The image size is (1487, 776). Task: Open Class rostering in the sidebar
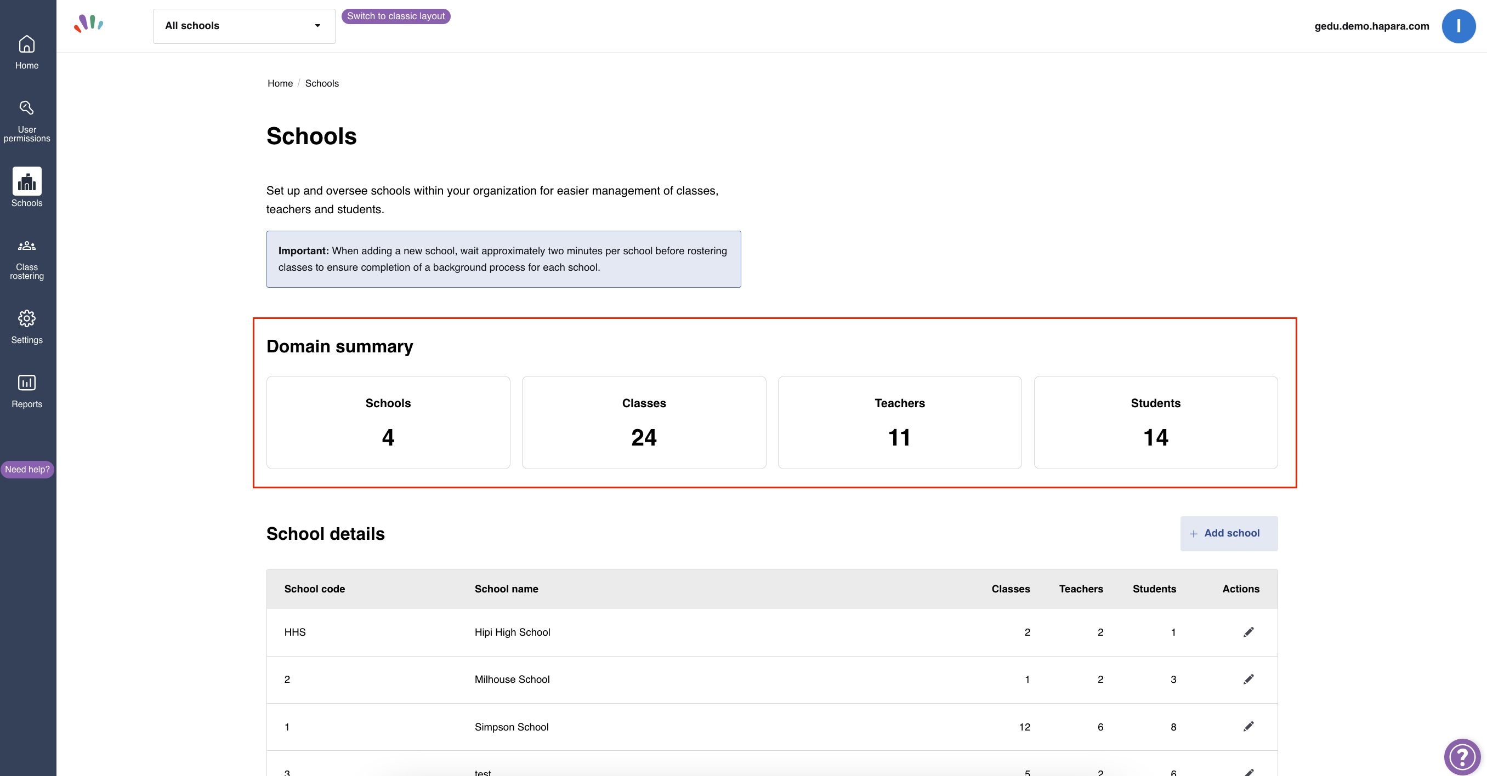(26, 260)
